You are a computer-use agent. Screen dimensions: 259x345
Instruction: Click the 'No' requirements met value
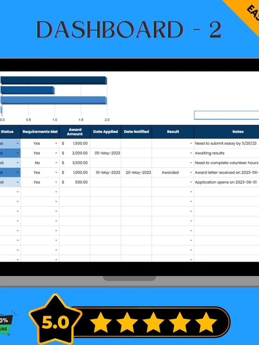tap(37, 163)
